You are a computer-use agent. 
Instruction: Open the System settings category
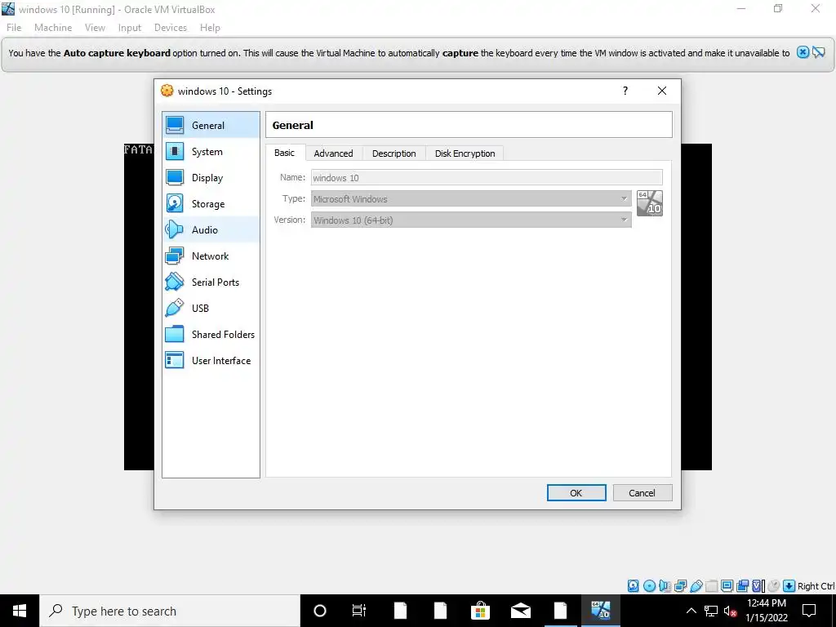(211, 151)
